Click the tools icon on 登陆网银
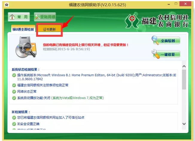 (37, 17)
